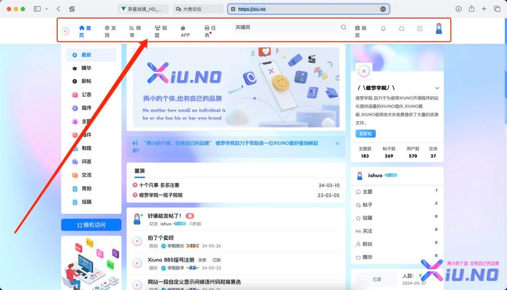Click the 发新帖 new post button
507x290 pixels.
point(366,134)
